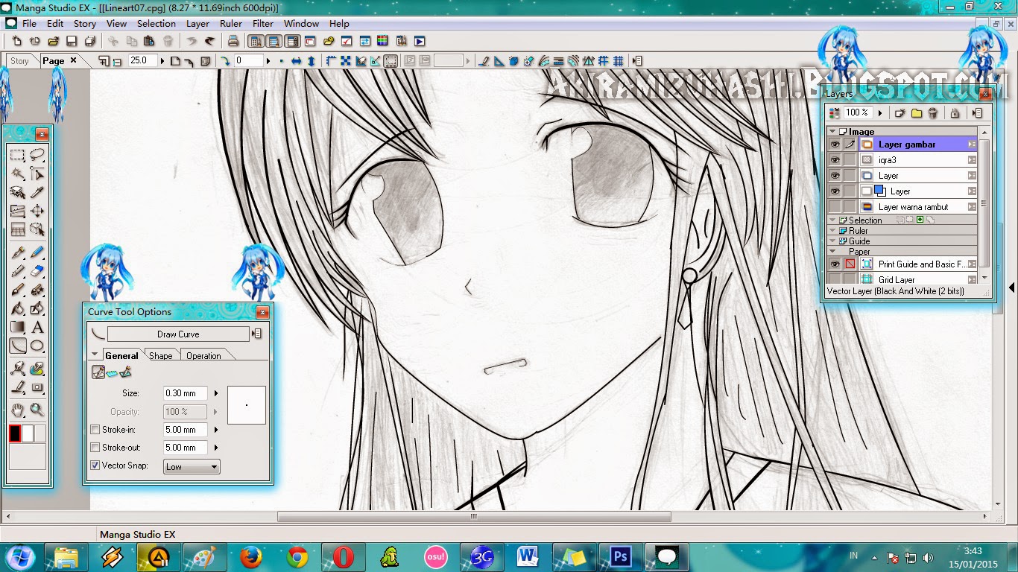Switch to the Story tab

20,61
